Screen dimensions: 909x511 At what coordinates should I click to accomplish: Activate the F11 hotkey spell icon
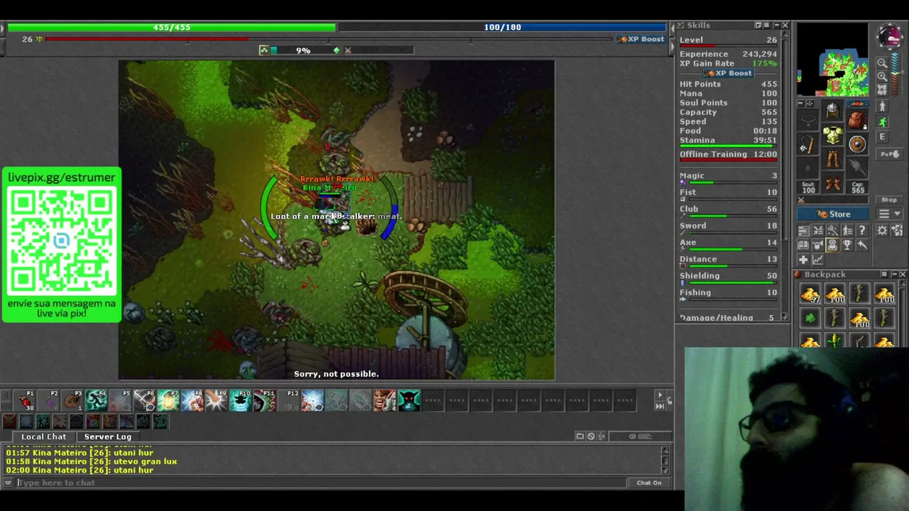pyautogui.click(x=265, y=401)
